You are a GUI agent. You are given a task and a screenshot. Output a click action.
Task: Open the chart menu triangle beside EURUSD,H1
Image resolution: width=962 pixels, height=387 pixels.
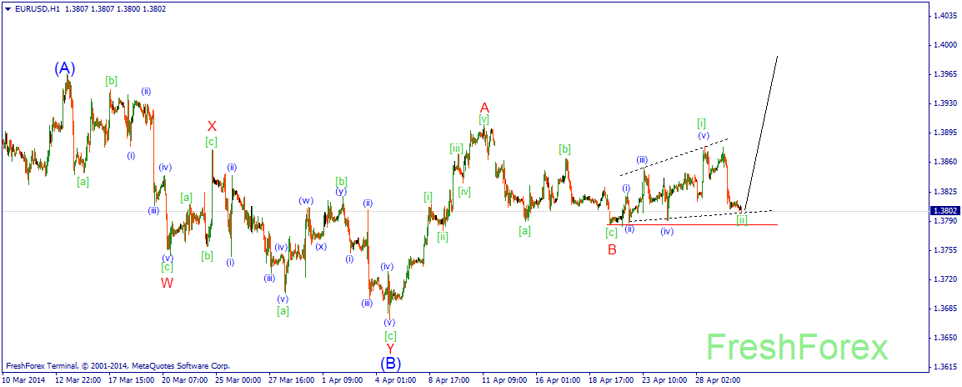(x=7, y=9)
